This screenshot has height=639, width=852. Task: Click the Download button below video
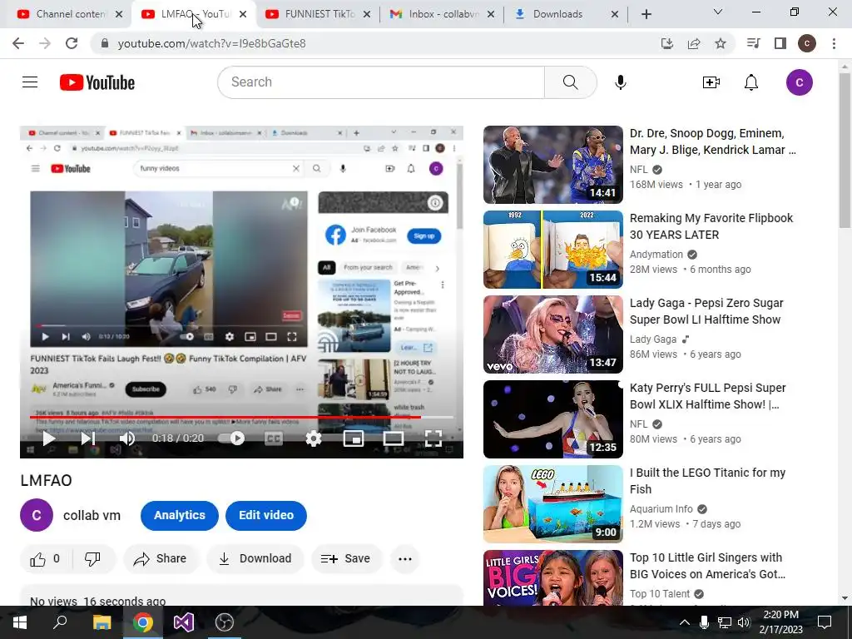[255, 558]
